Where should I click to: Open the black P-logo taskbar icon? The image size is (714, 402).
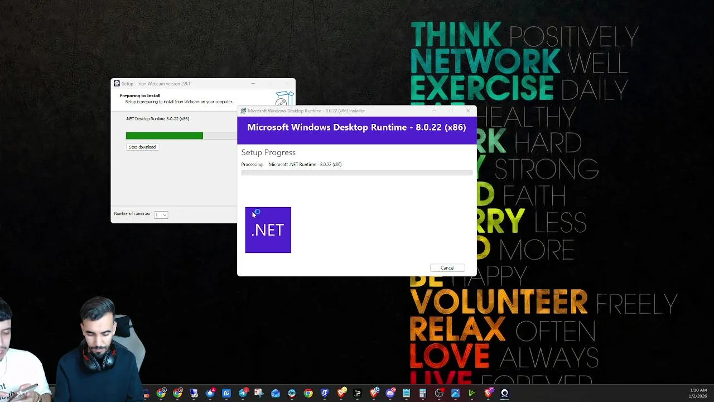[358, 393]
